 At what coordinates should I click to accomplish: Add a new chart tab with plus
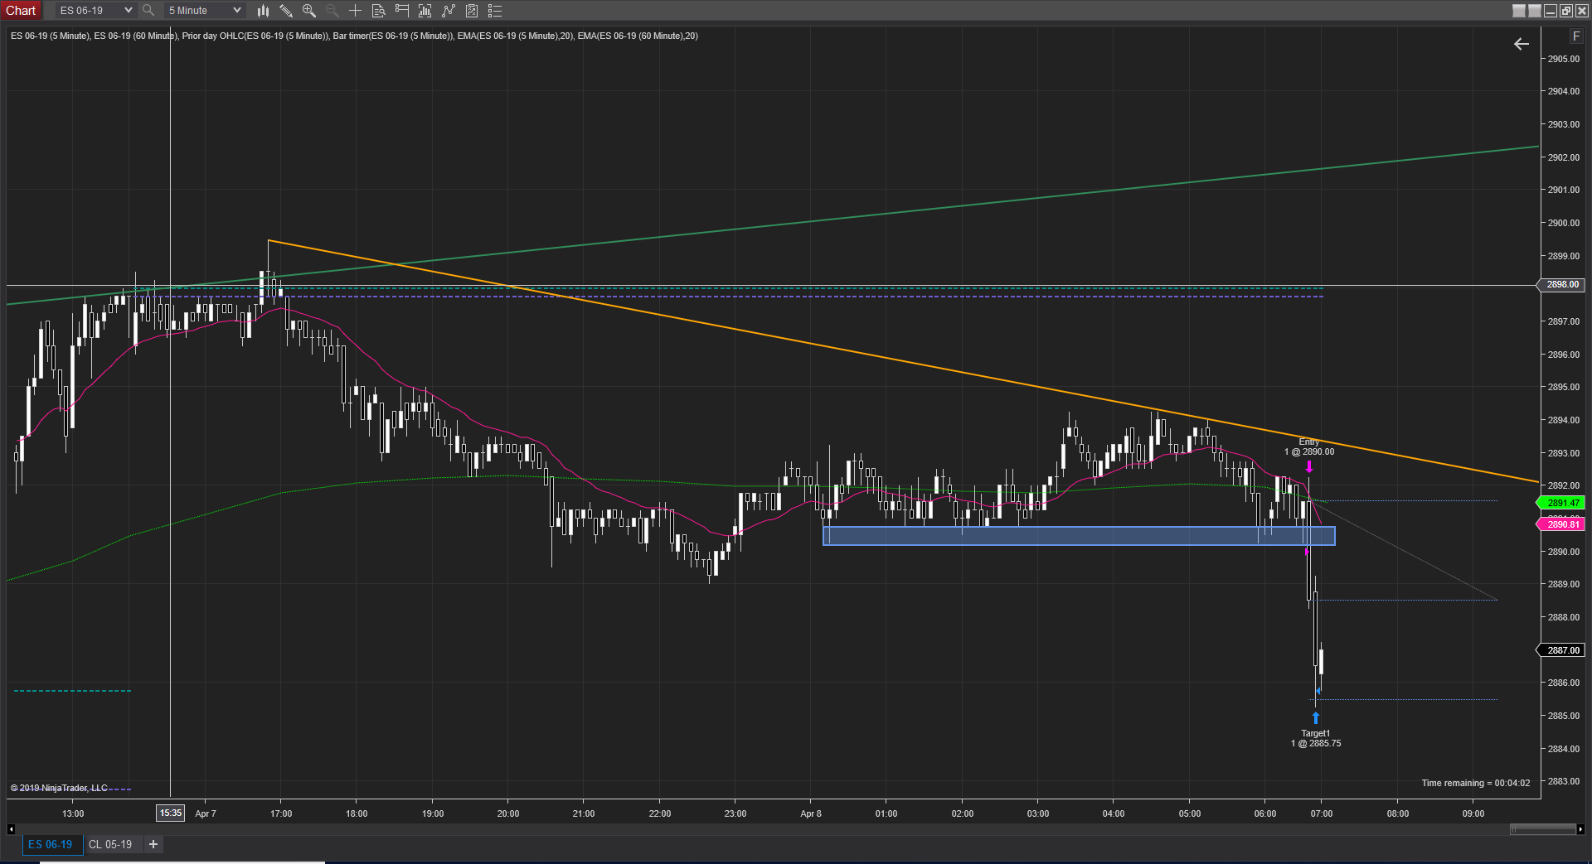click(153, 844)
